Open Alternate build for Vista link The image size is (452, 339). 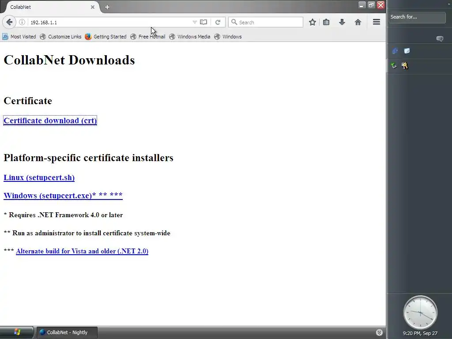click(x=82, y=251)
